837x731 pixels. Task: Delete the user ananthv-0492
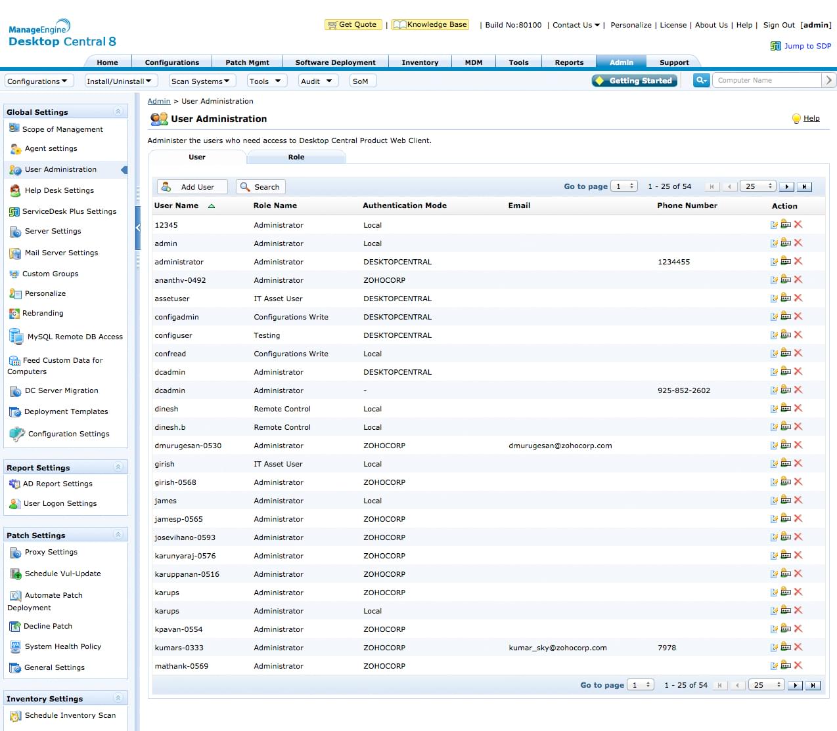click(798, 280)
